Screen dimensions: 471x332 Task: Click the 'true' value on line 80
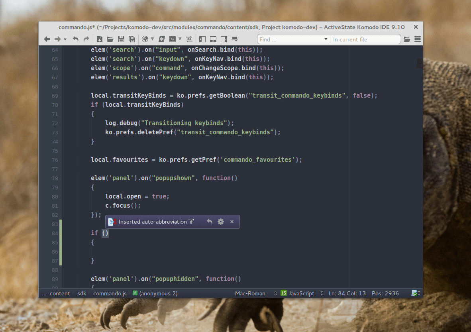pyautogui.click(x=159, y=196)
